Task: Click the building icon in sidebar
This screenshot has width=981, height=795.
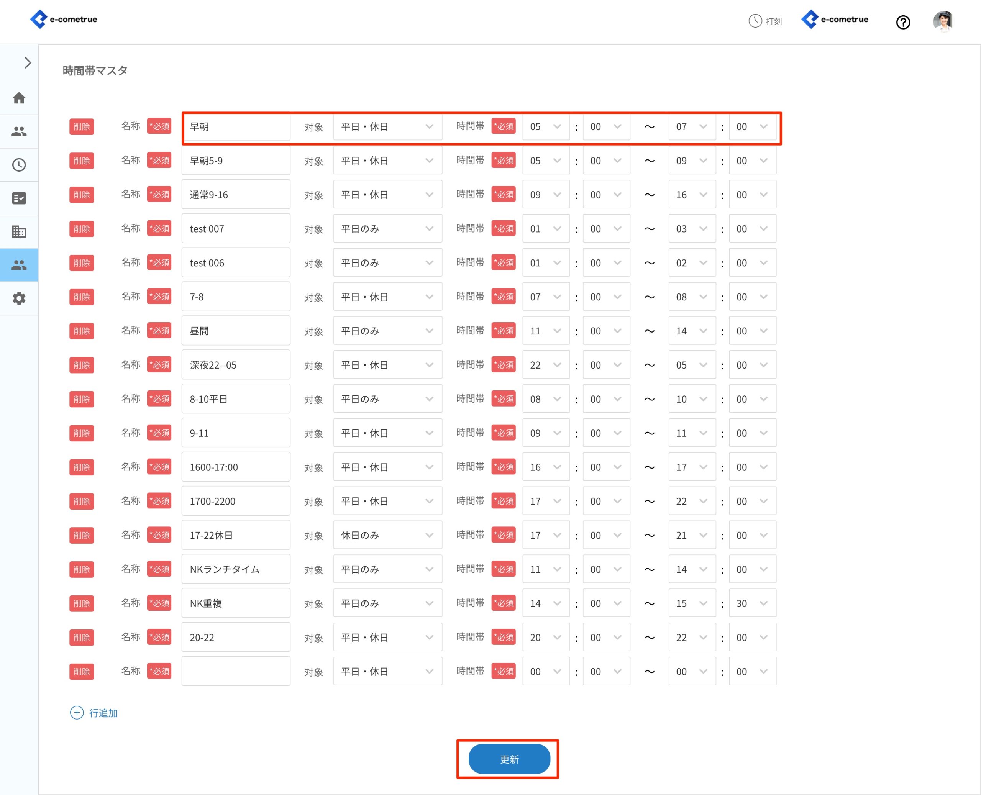Action: [19, 232]
